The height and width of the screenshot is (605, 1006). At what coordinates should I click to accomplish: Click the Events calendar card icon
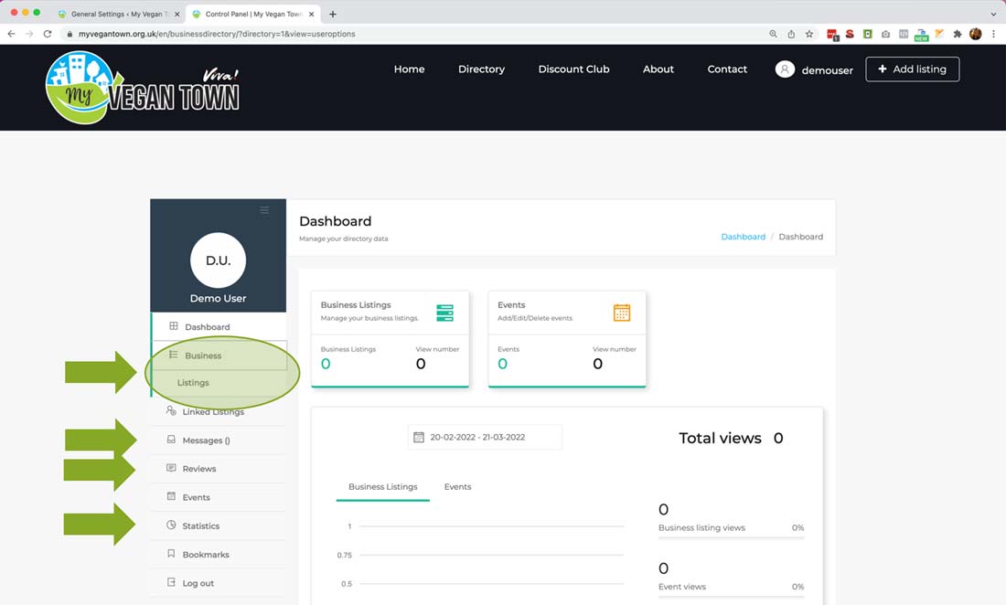622,313
